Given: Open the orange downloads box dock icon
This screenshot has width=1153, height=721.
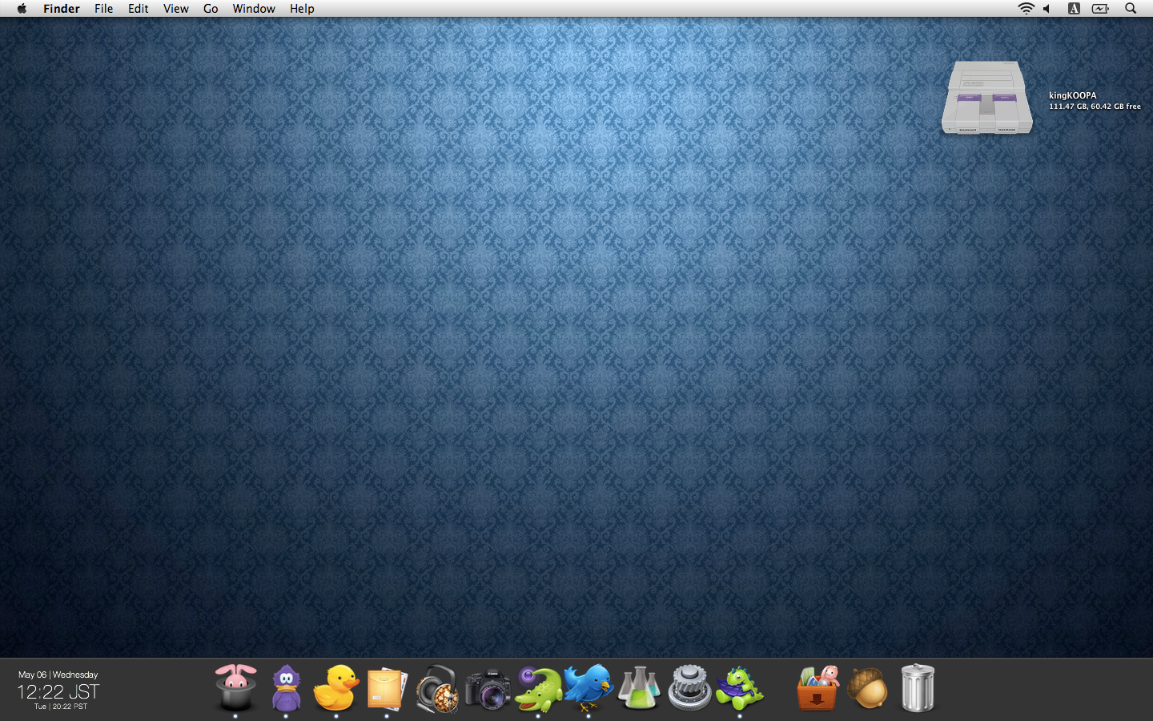Looking at the screenshot, I should click(817, 688).
